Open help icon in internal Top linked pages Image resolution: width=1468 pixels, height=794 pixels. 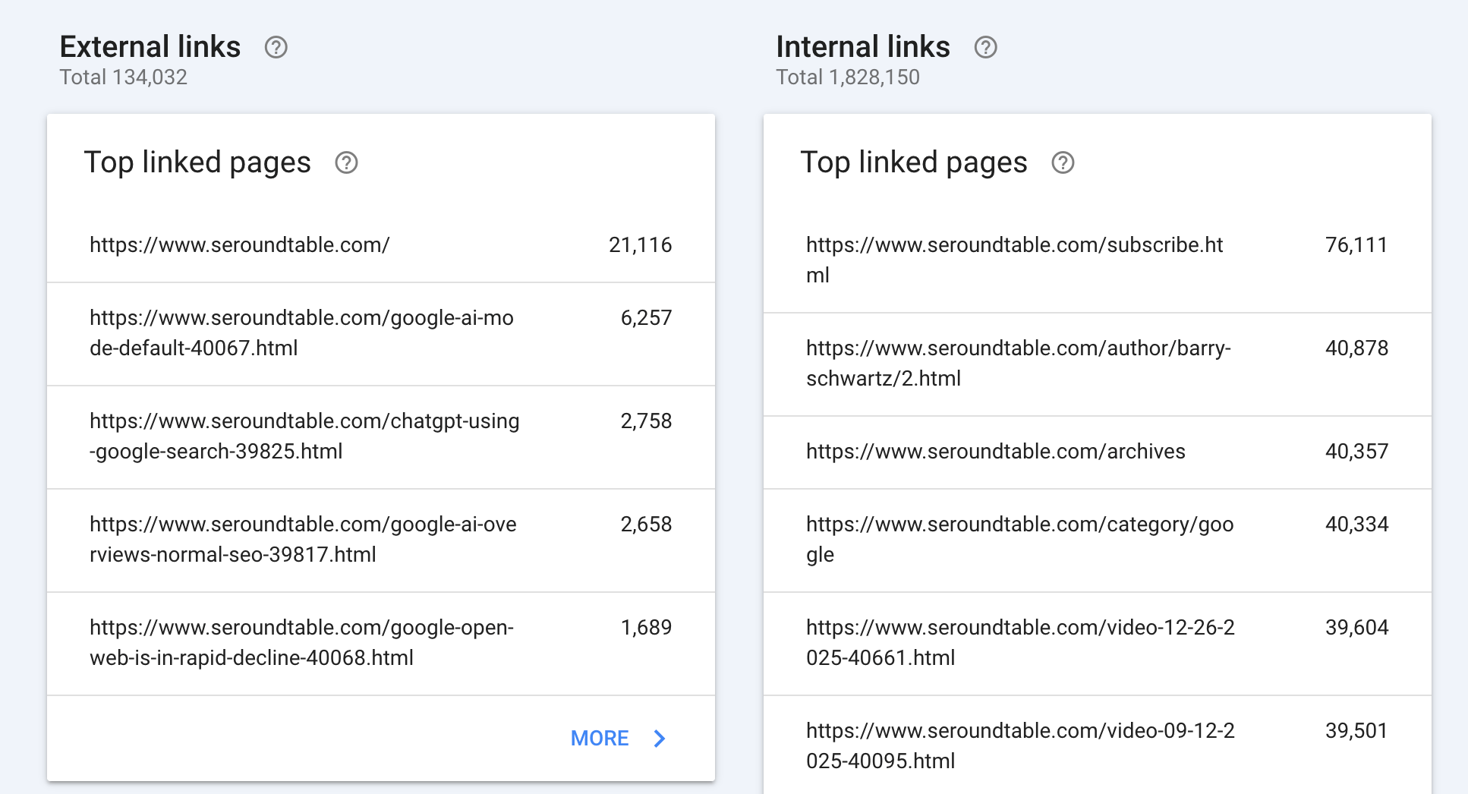pos(1063,162)
